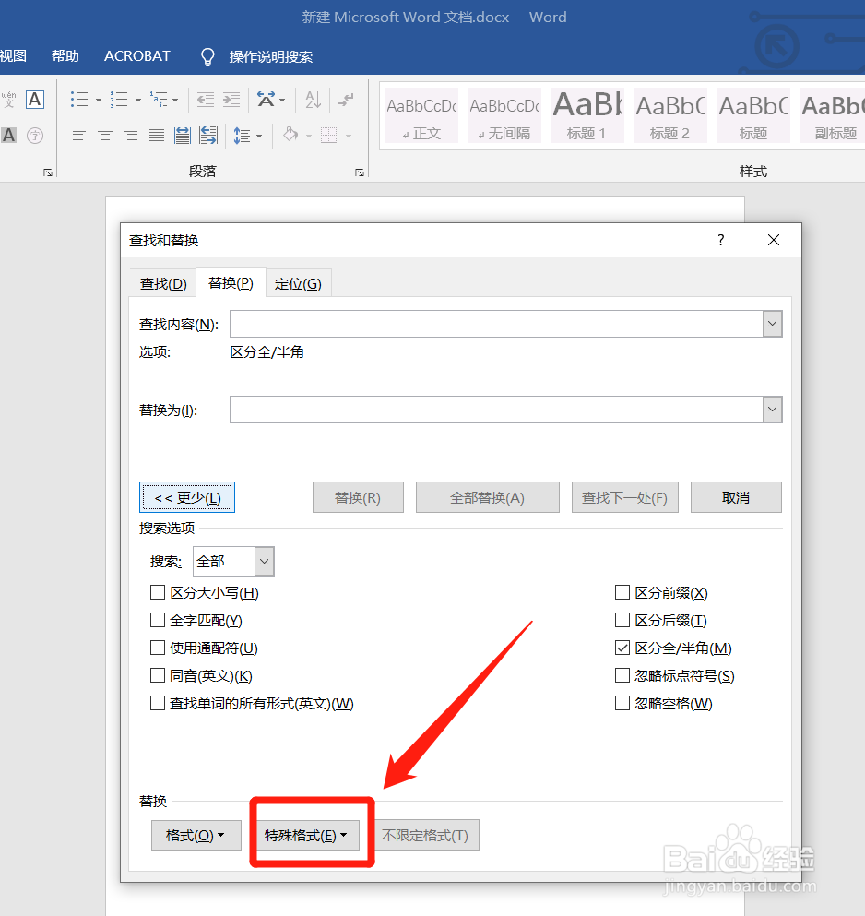Open the Shading color swatch menu
Image resolution: width=865 pixels, height=916 pixels.
click(x=308, y=136)
